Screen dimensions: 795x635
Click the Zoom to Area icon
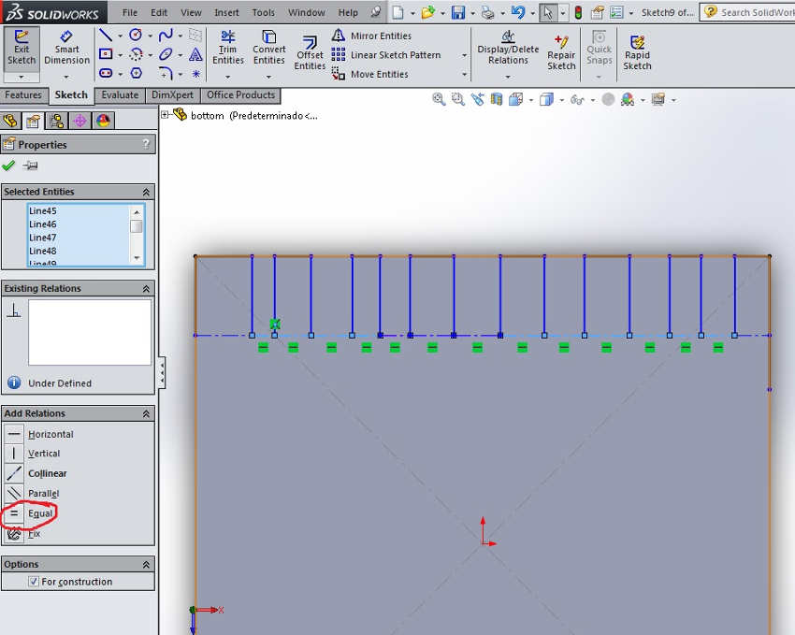tap(458, 99)
